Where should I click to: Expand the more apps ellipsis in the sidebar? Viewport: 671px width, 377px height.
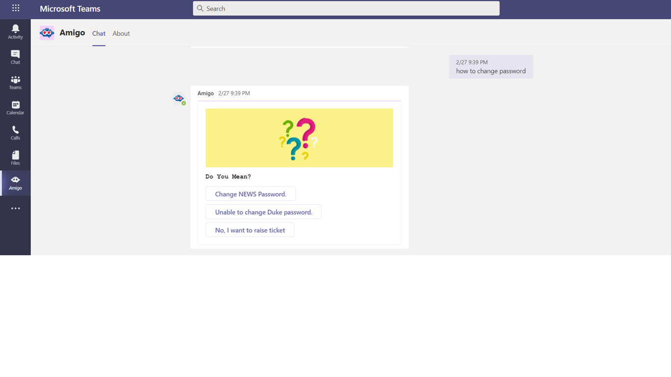15,208
